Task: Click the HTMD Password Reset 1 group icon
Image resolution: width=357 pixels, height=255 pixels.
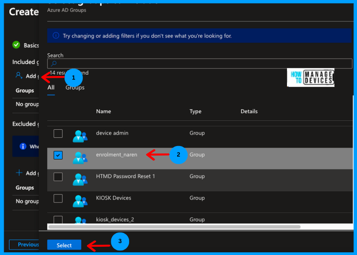Action: 80,179
